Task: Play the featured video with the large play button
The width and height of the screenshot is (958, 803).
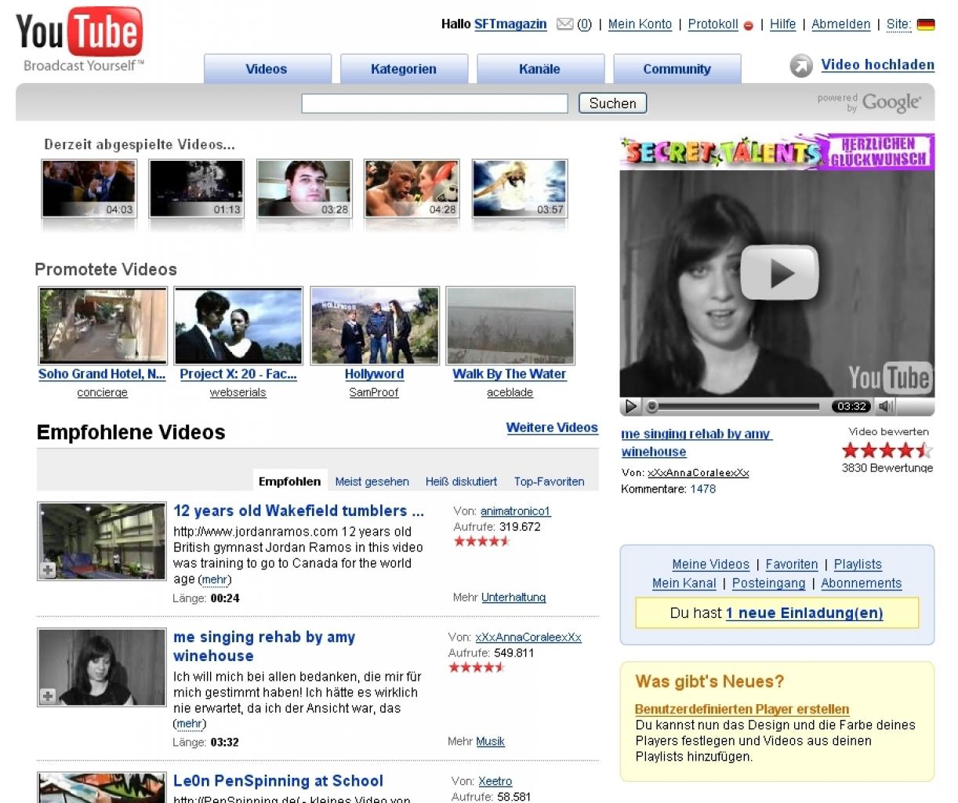Action: 779,273
